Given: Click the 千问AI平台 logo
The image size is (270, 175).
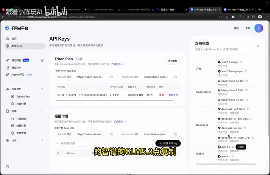Looking at the screenshot, I should (x=17, y=28).
